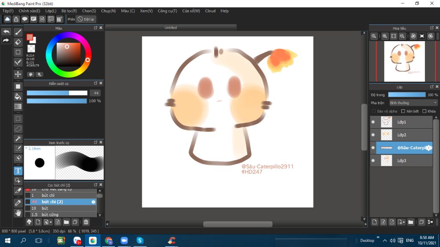440x247 pixels.
Task: Open the Tệp(F) menu
Action: (8, 11)
